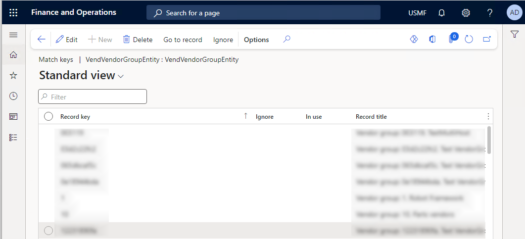Show the filter pane funnel icon
The image size is (525, 239).
515,34
